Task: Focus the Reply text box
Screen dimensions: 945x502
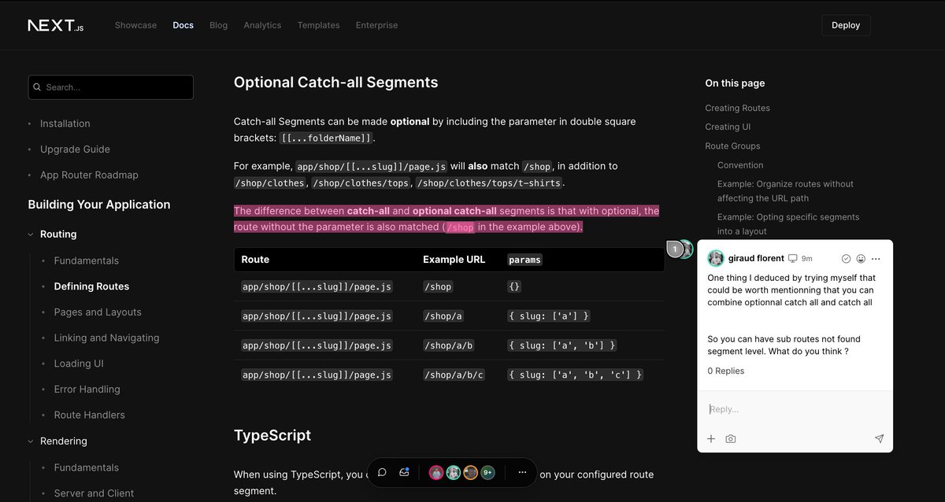Action: pos(795,409)
